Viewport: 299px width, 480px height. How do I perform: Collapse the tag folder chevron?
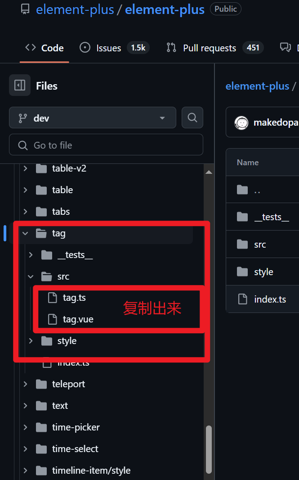(25, 233)
